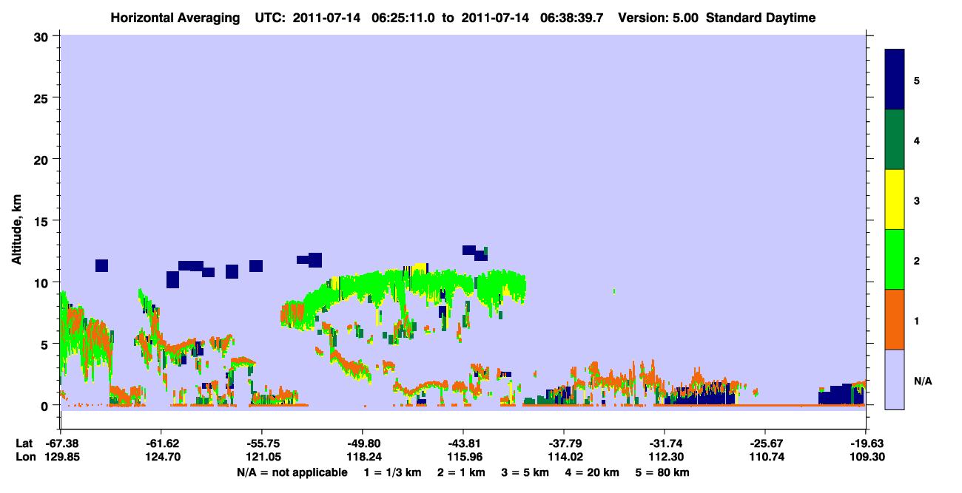Image resolution: width=962 pixels, height=493 pixels.
Task: Click longitude value 109.30
Action: pos(866,457)
